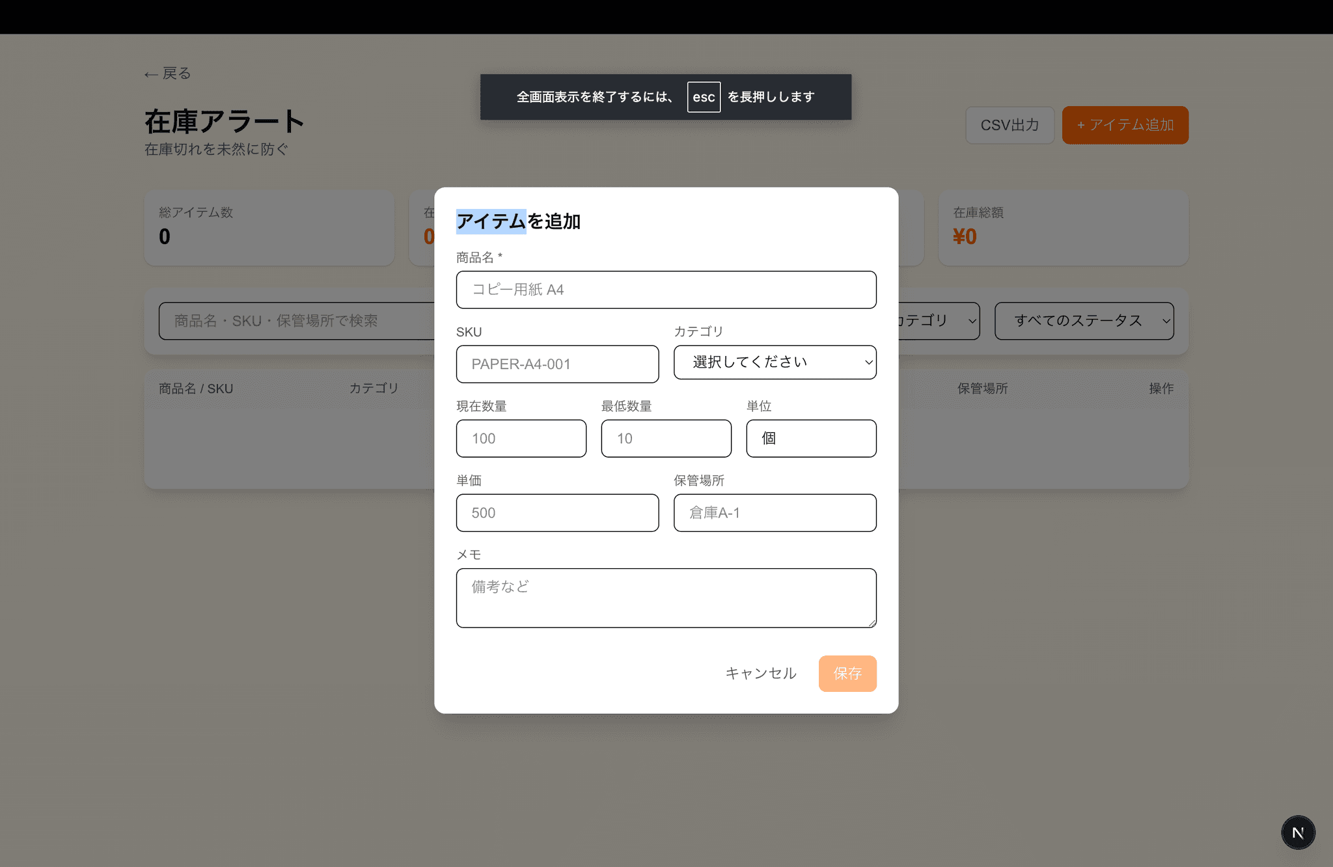Focus the 商品名 input field
Image resolution: width=1333 pixels, height=867 pixels.
(666, 290)
